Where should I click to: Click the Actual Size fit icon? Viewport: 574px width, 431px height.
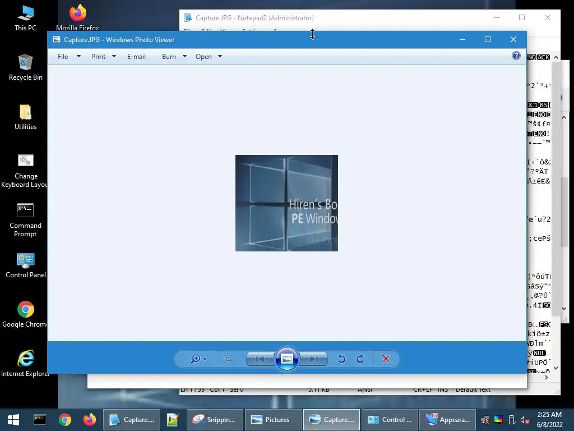[x=228, y=359]
